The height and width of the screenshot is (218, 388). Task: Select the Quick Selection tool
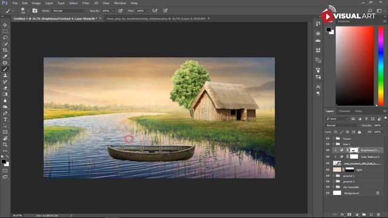coord(5,44)
